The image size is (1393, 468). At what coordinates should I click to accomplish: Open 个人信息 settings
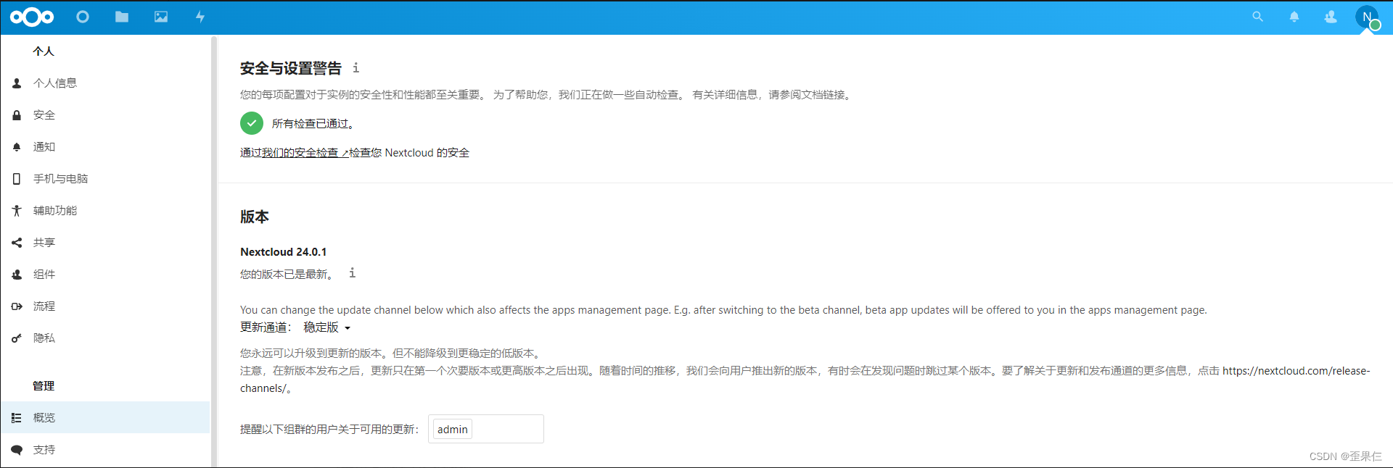tap(105, 83)
